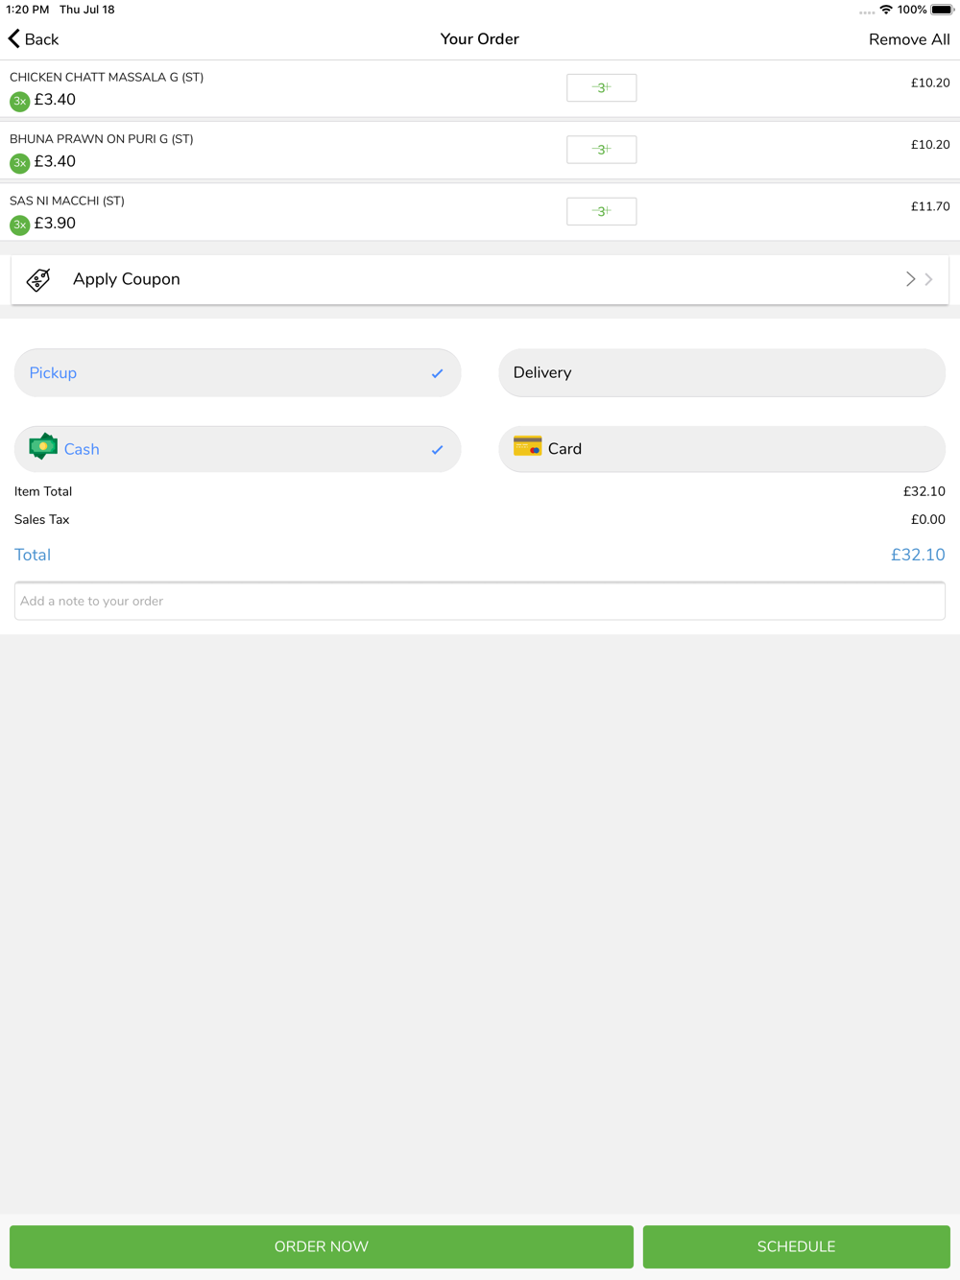
Task: Tap the yellow credit card icon
Action: [527, 446]
